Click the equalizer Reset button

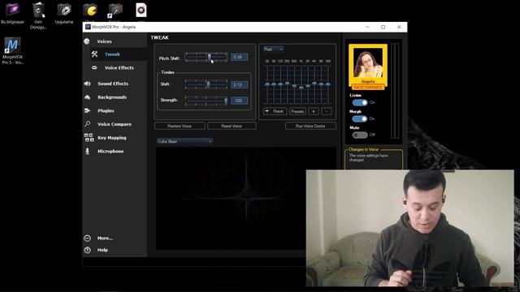point(275,111)
